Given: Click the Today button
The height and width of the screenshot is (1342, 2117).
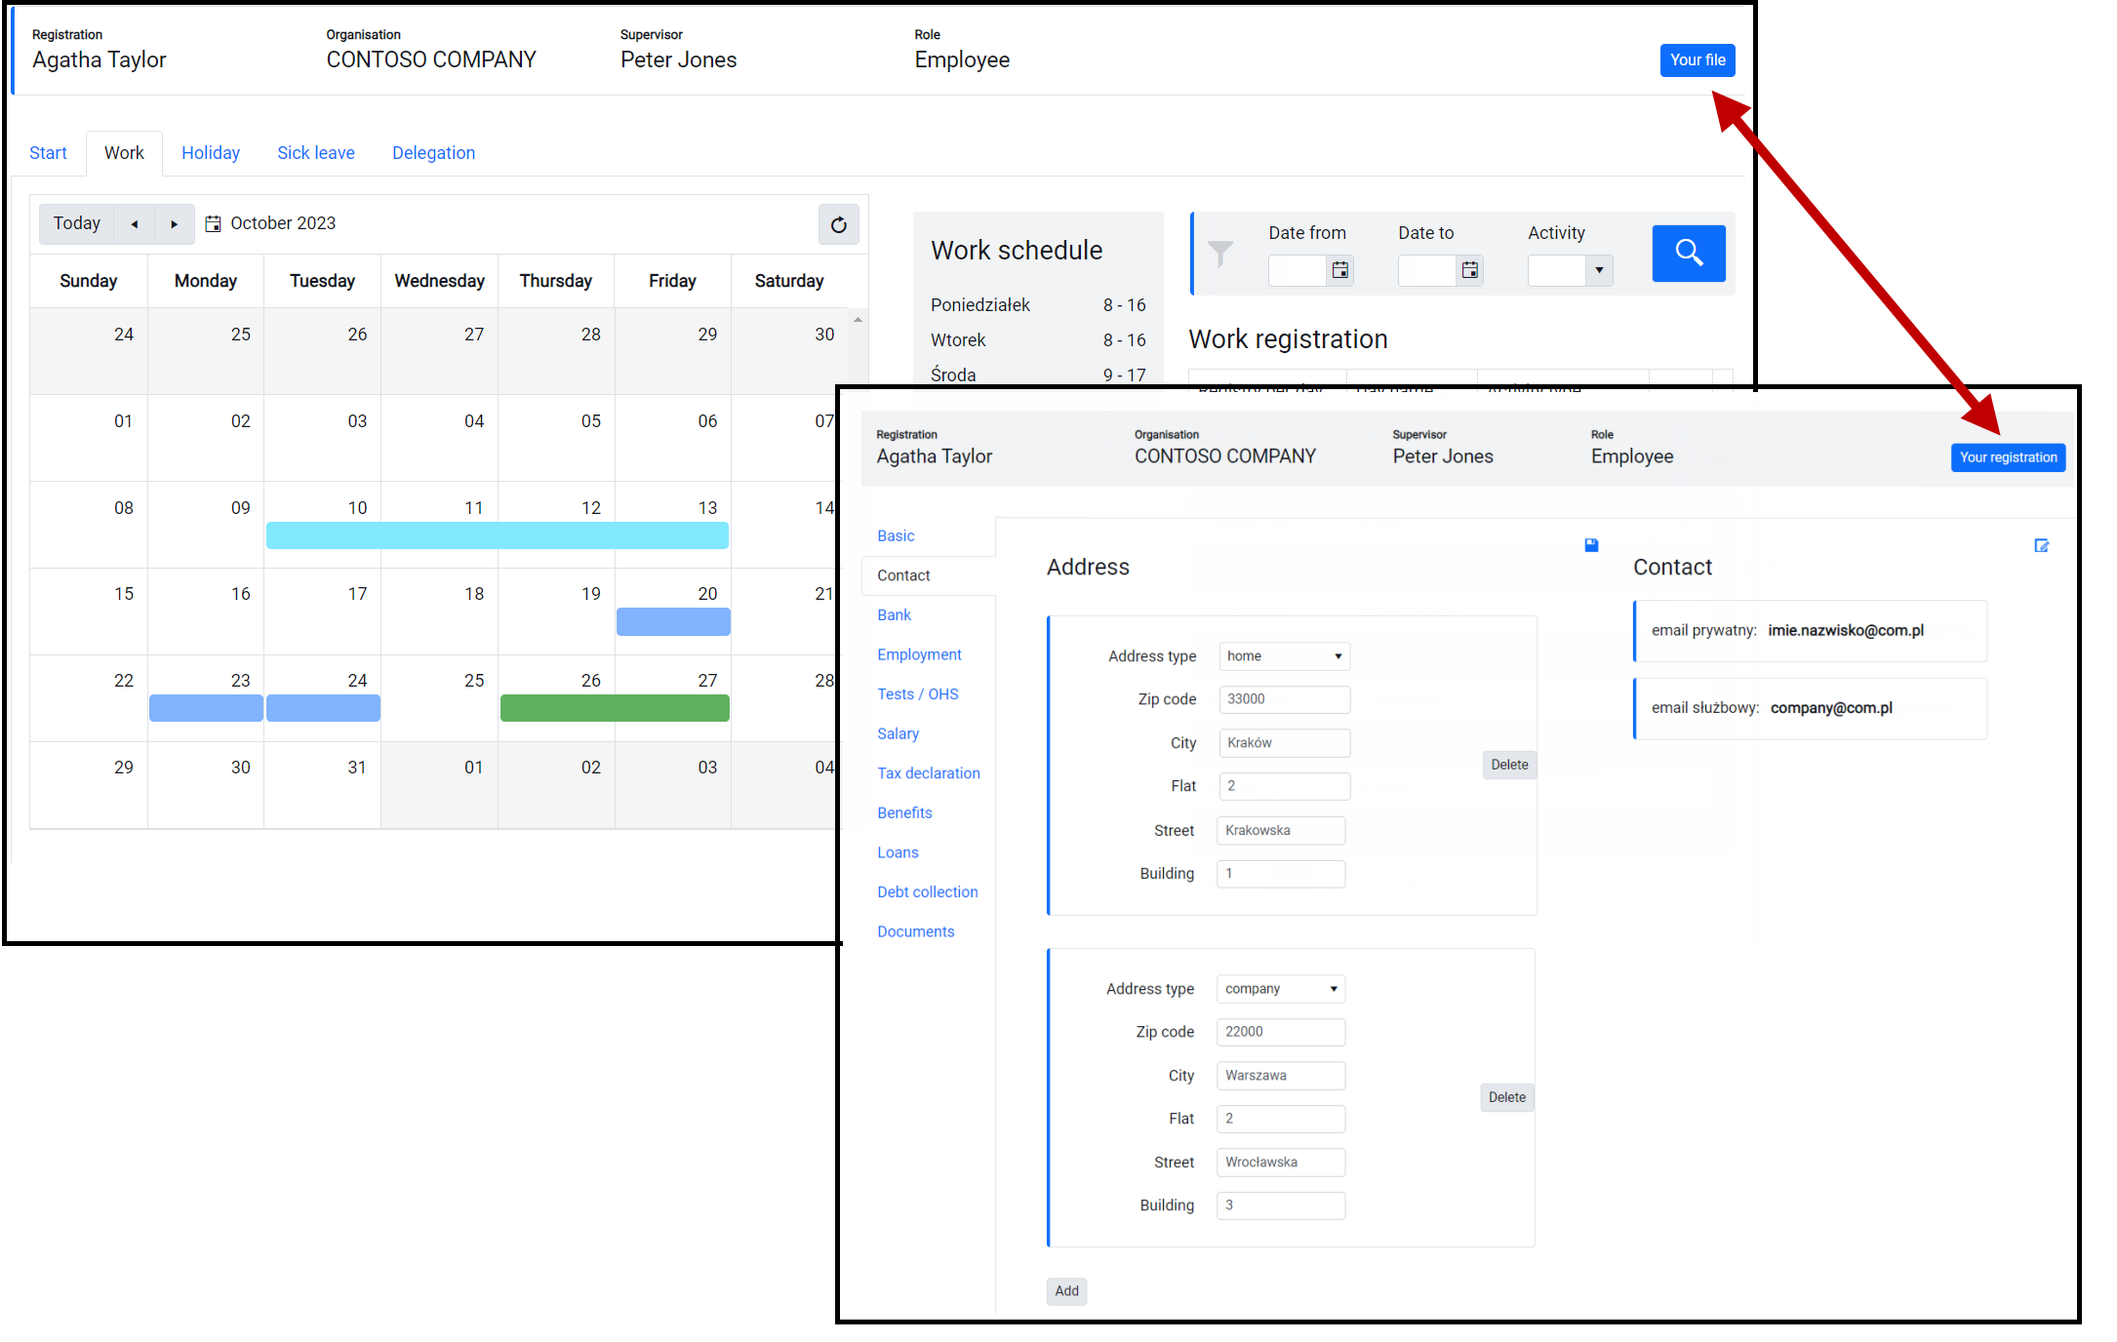Looking at the screenshot, I should (77, 224).
